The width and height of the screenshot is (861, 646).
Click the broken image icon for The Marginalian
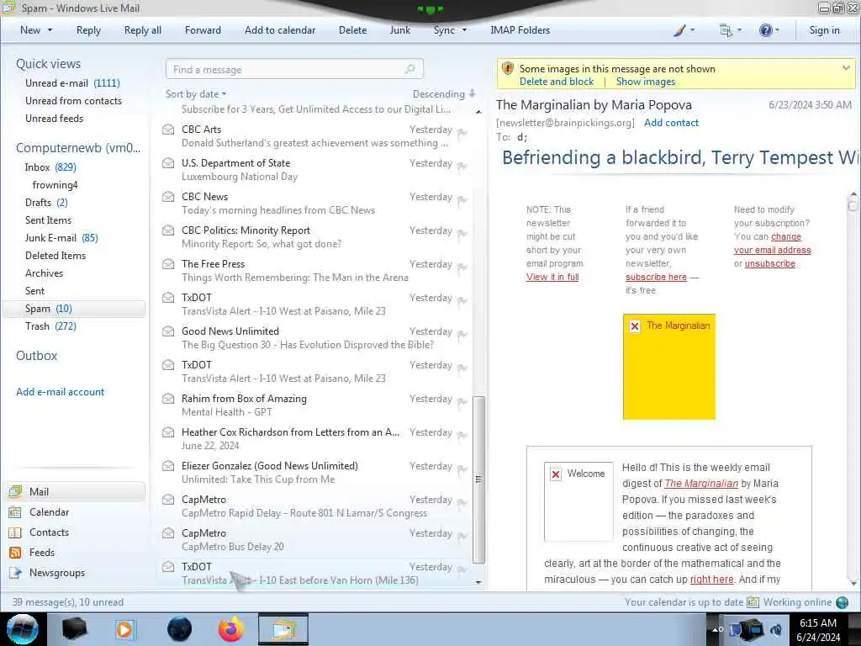tap(635, 326)
